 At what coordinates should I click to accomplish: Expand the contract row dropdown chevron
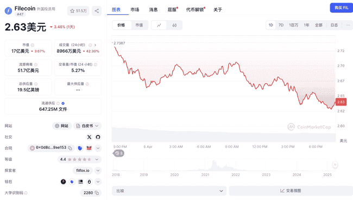tap(98, 148)
